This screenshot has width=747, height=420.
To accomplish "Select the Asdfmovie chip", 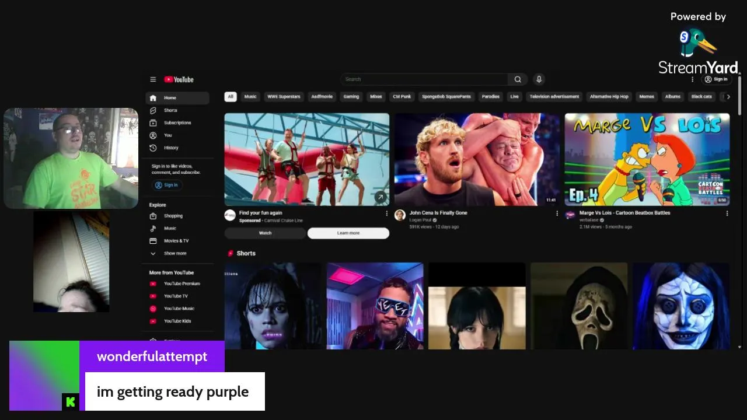I will [322, 97].
